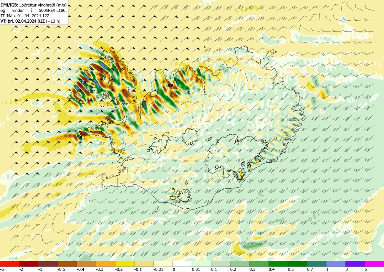This screenshot has height=272, width=384.
Task: Select the light green swatch between 0.1 and 0.2
Action: point(221,264)
